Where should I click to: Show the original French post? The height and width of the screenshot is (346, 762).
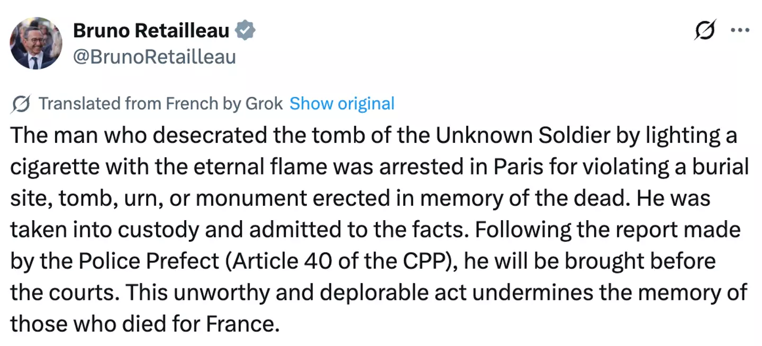tap(342, 104)
